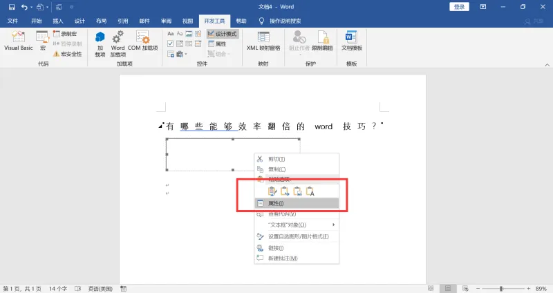Switch to the 开始 tab
Viewport: 553px width, 293px height.
click(37, 21)
